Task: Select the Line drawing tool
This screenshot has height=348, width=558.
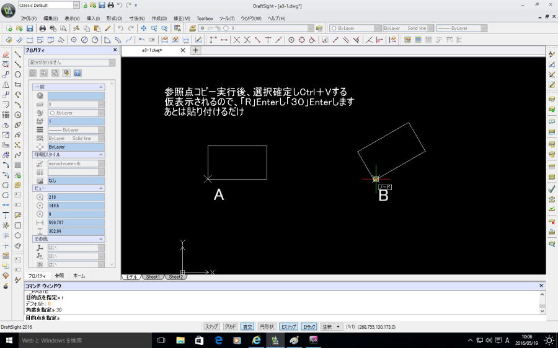Action: 18,54
